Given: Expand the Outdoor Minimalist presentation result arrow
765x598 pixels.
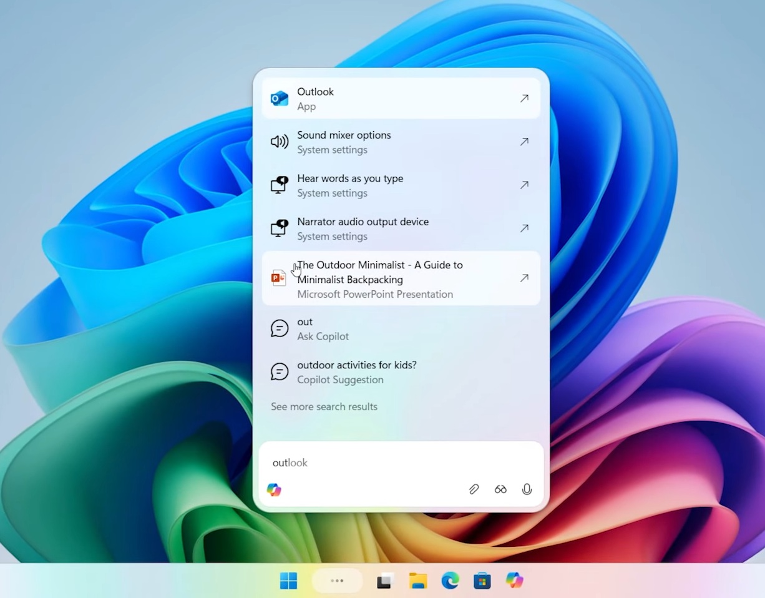Looking at the screenshot, I should (524, 278).
